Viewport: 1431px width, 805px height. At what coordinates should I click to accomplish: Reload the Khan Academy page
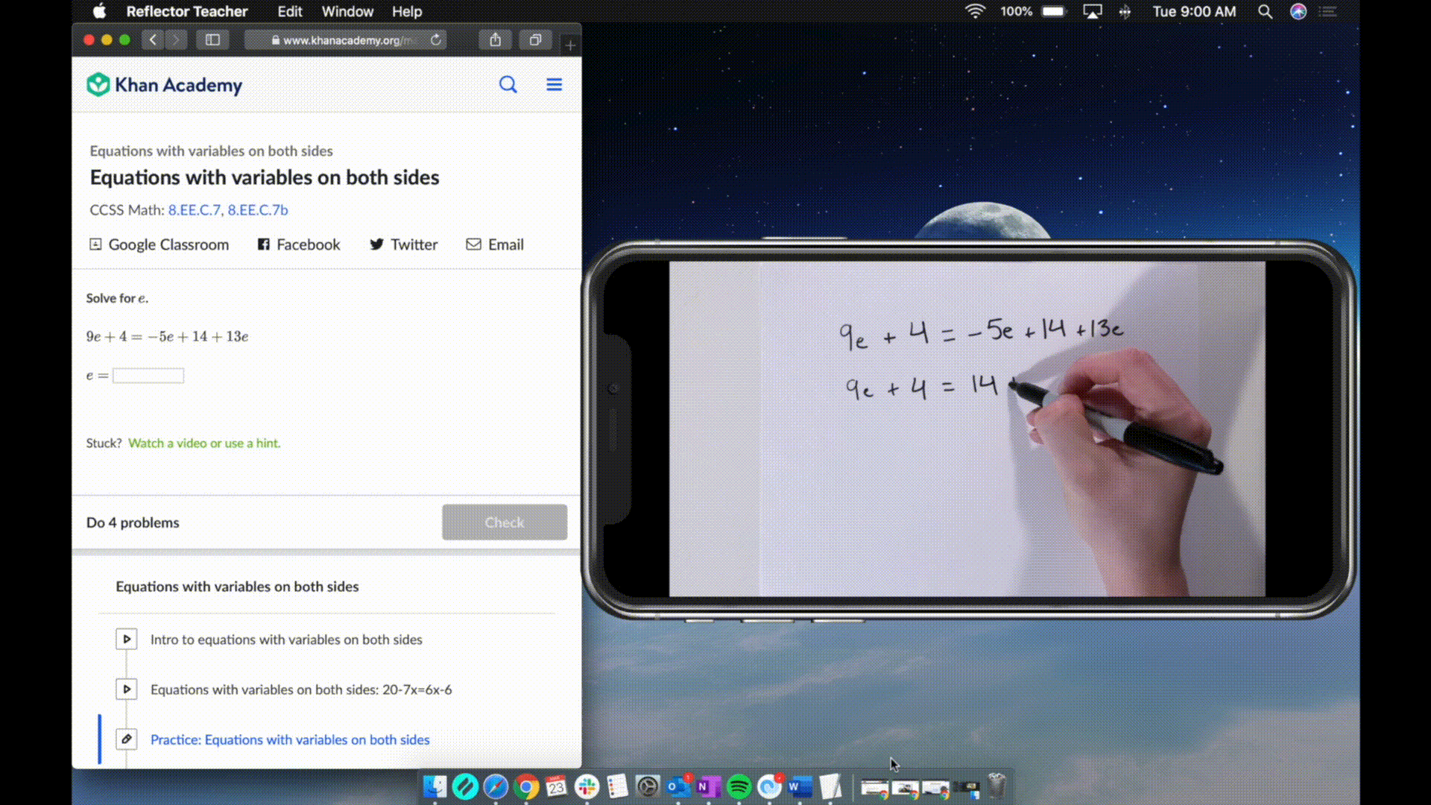(x=436, y=40)
